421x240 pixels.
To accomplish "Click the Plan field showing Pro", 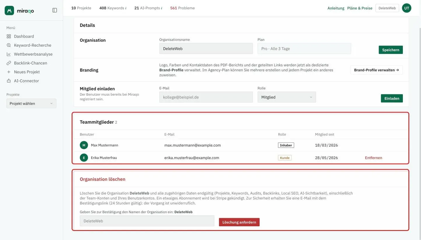I will [x=304, y=49].
